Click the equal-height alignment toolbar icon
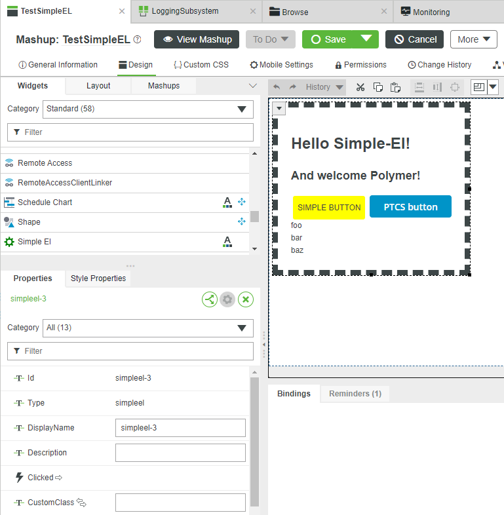Screen dimensions: 504x515 [419, 87]
